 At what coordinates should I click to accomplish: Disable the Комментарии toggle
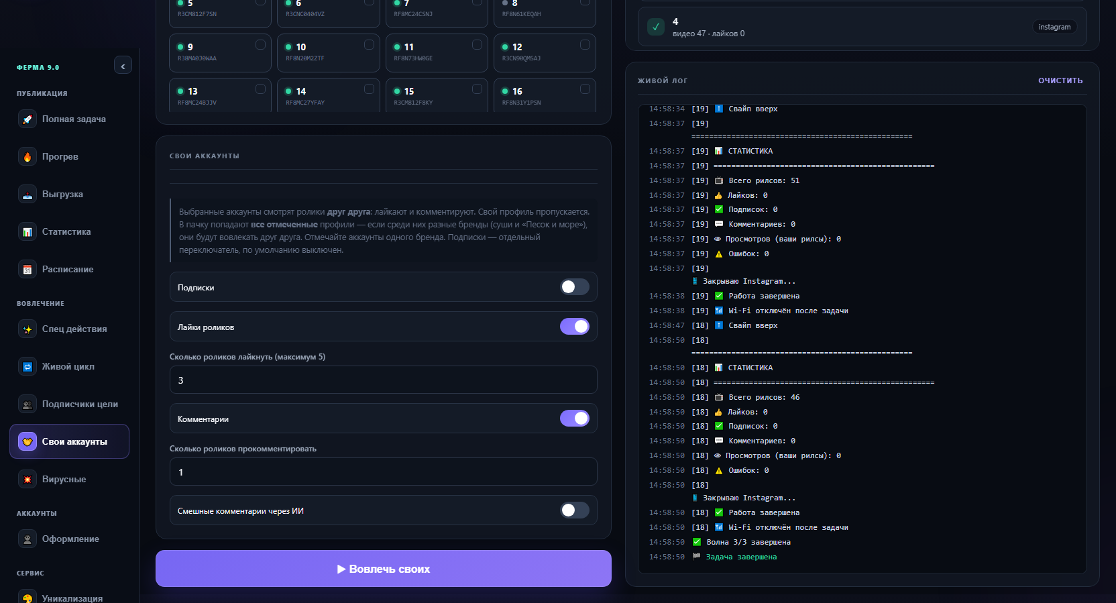575,419
